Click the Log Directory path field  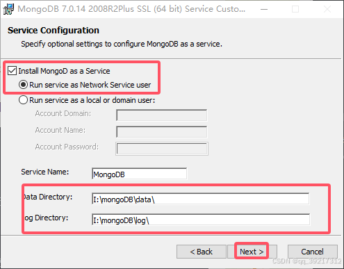(201, 220)
